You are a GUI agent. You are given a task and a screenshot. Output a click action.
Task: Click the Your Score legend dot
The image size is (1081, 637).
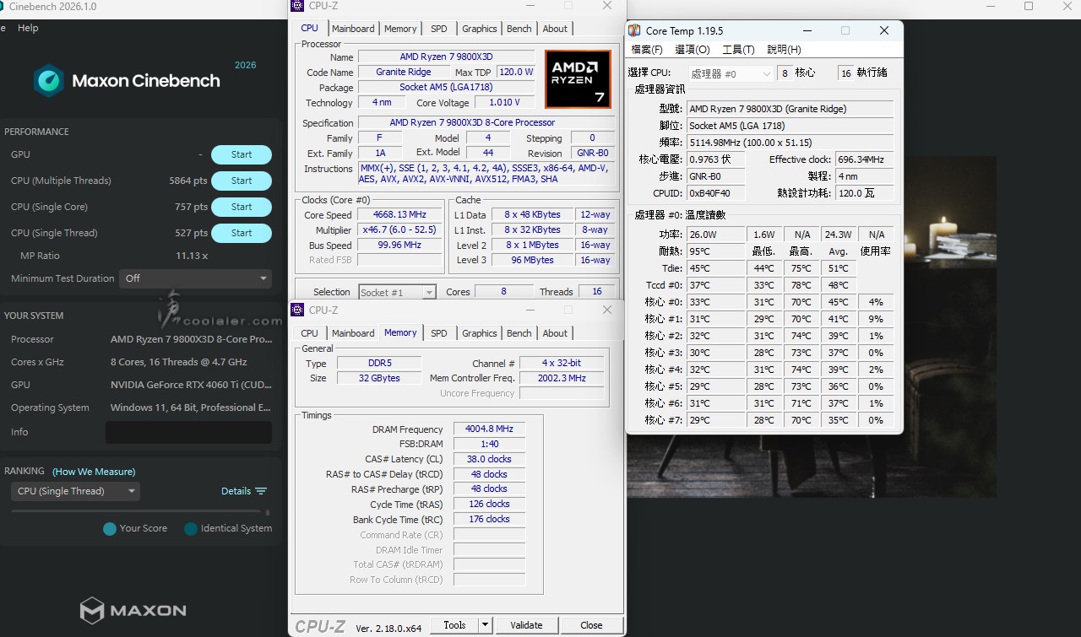click(110, 529)
